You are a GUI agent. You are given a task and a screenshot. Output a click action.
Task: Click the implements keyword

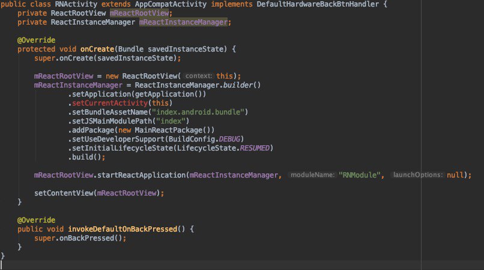[232, 4]
